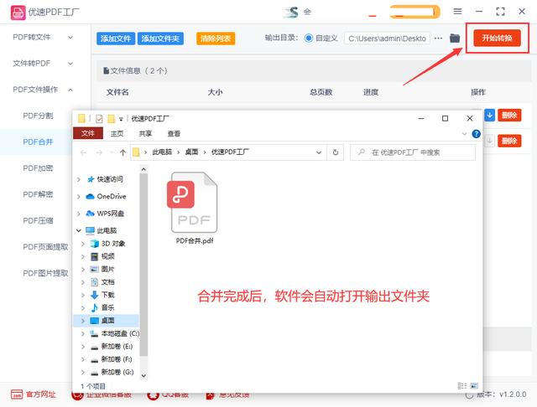Click 桌面 breadcrumb in address bar
This screenshot has width=537, height=407.
tap(192, 152)
